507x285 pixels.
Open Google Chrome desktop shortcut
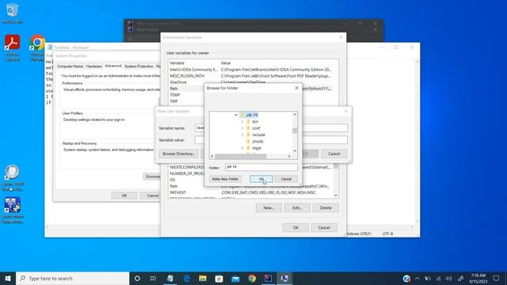37,47
